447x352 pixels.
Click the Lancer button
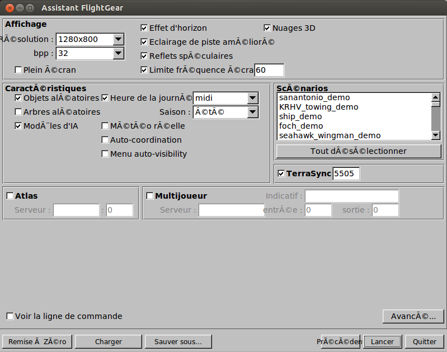coord(382,342)
